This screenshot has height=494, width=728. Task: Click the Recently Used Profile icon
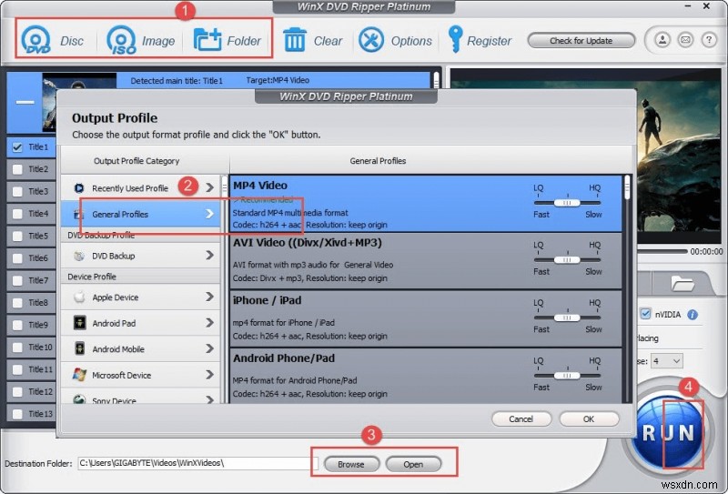click(79, 188)
